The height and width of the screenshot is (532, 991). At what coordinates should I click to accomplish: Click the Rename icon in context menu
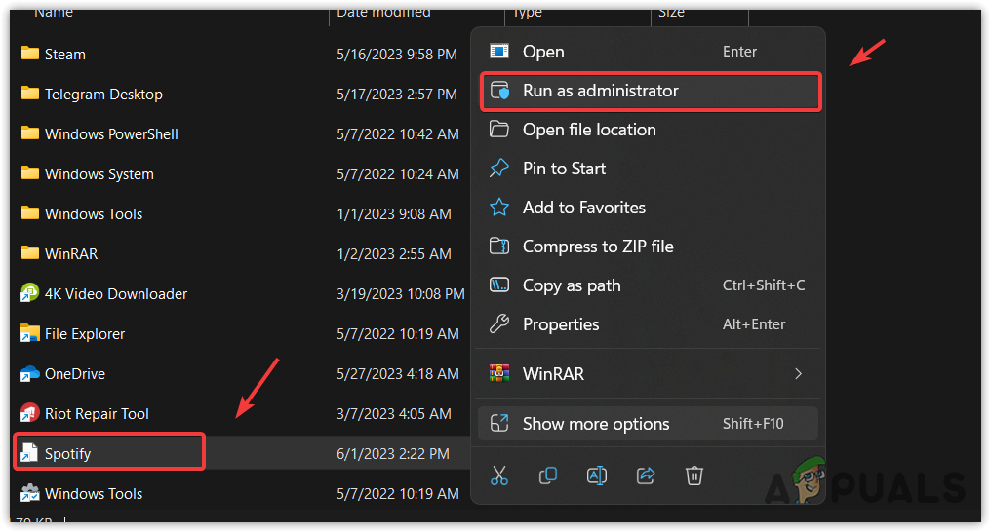click(x=597, y=475)
